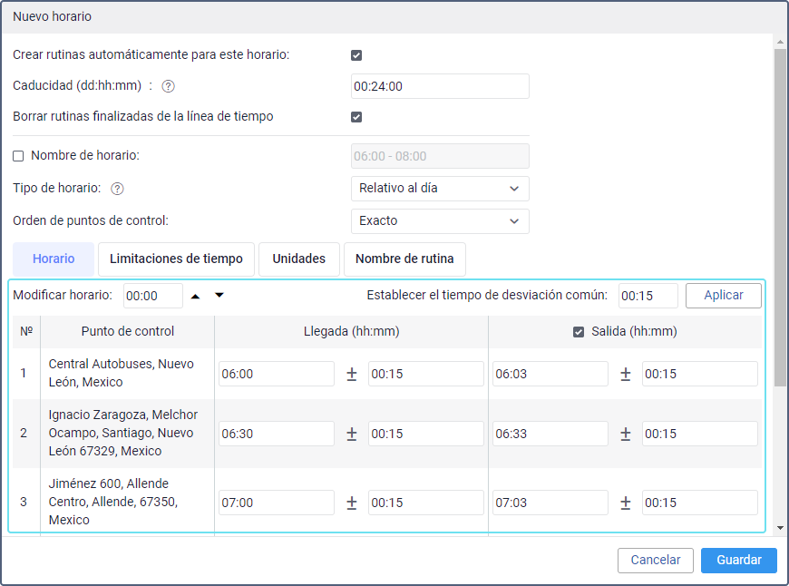Click arrival time field for Central Autobuses
Viewport: 789px width, 586px height.
pos(276,374)
